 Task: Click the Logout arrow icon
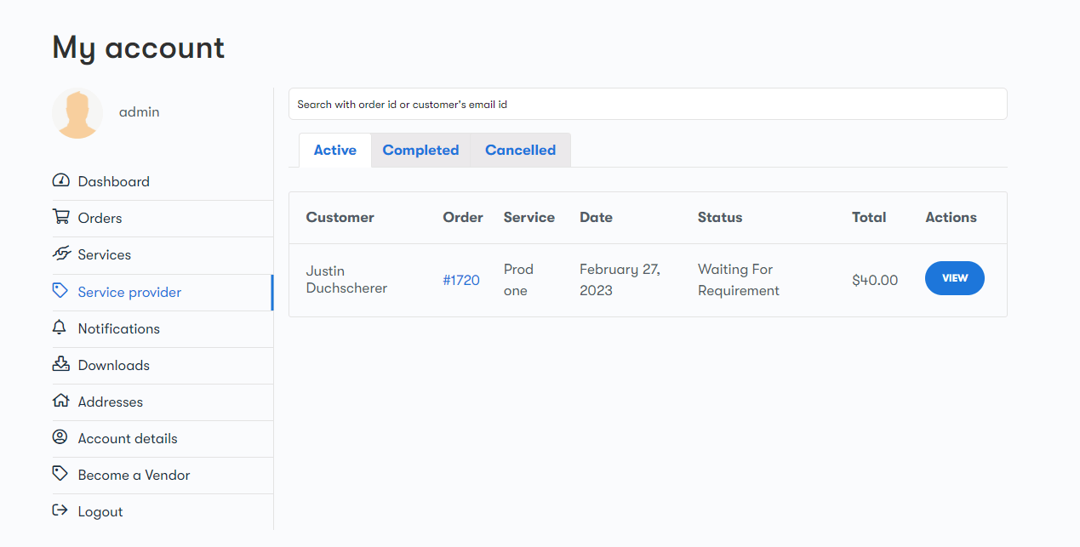coord(60,510)
